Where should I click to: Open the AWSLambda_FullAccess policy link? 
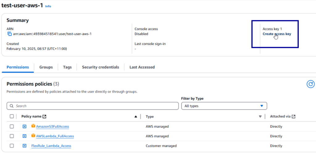(55, 136)
